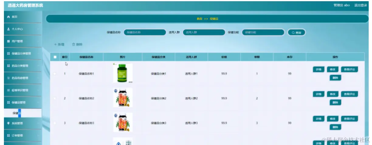Click cell 保健品分类3
Image resolution: width=372 pixels, height=145 pixels.
point(159,123)
